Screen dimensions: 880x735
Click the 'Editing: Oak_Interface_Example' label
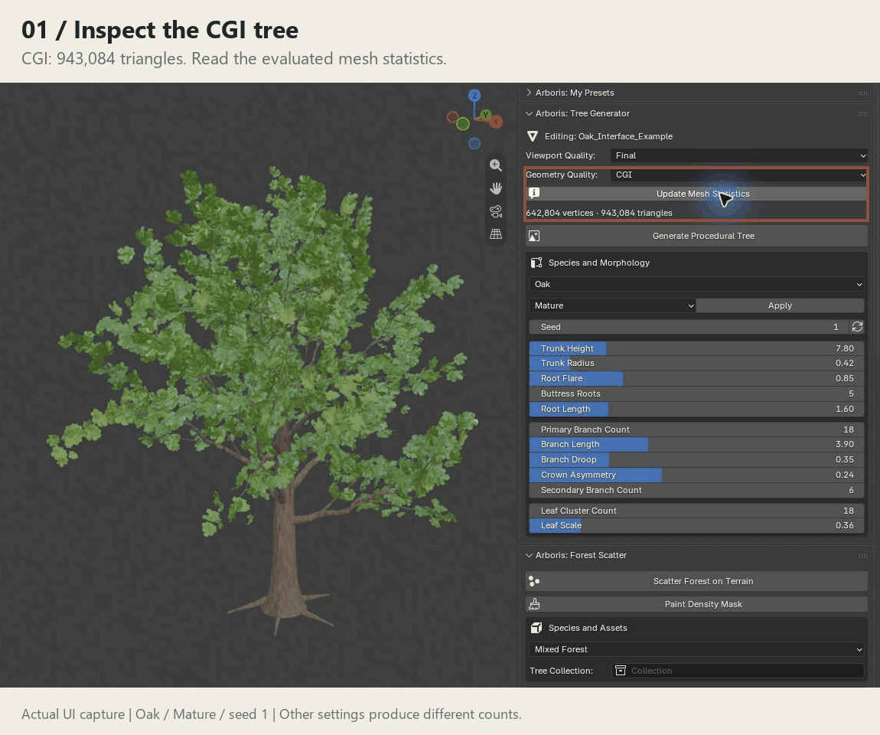click(x=608, y=136)
